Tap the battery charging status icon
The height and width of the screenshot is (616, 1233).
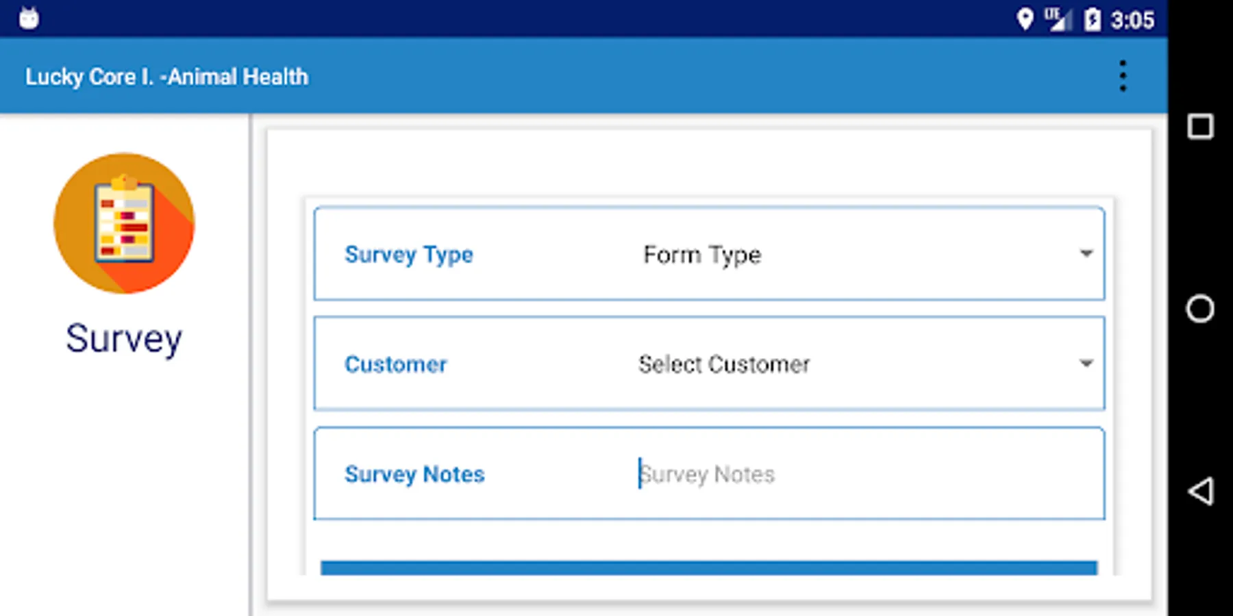tap(1093, 19)
